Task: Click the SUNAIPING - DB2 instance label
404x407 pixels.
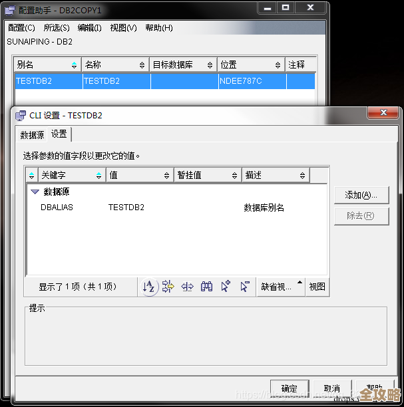Action: point(39,42)
